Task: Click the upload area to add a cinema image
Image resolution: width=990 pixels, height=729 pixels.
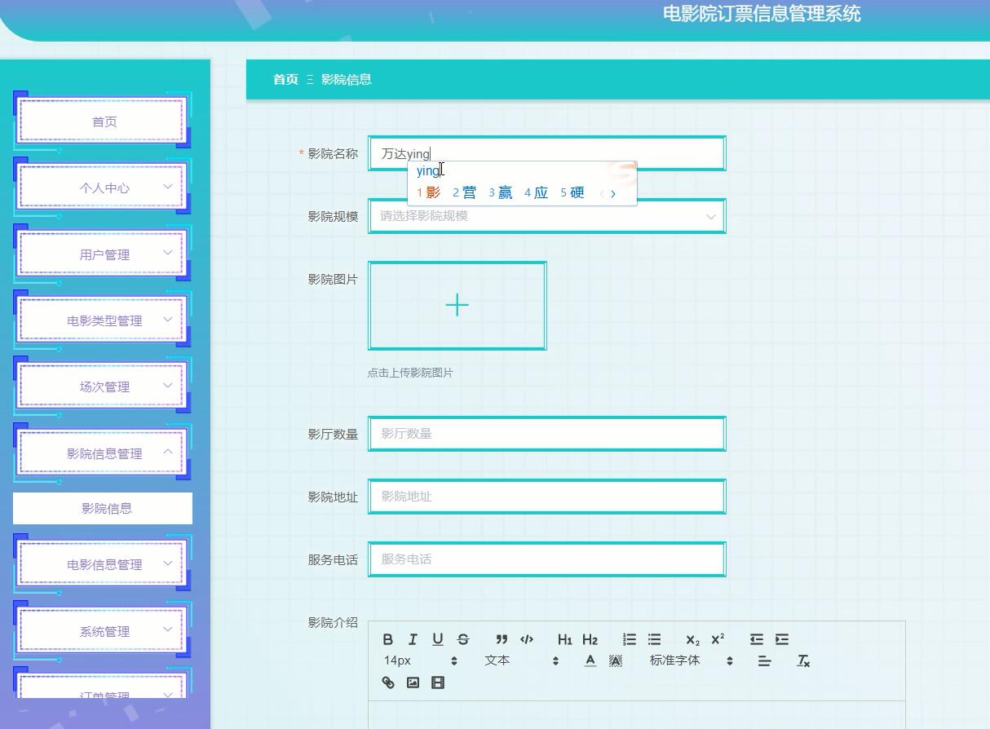Action: pos(457,305)
